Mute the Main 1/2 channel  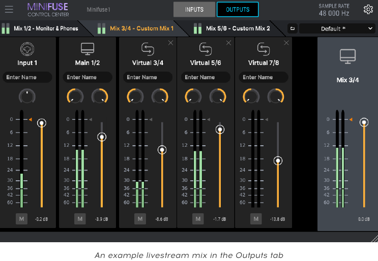(80, 219)
